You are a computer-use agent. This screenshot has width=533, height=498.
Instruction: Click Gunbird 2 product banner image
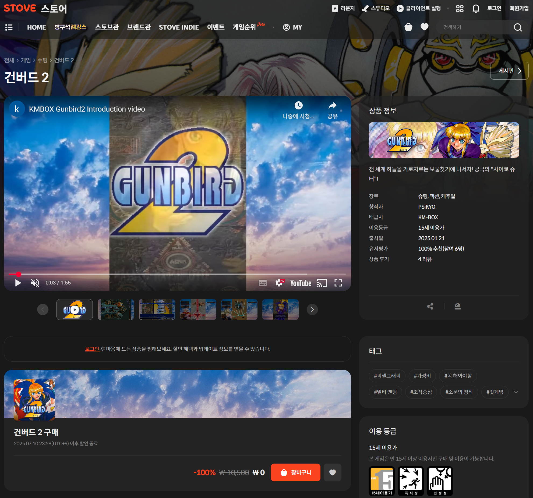click(x=444, y=140)
